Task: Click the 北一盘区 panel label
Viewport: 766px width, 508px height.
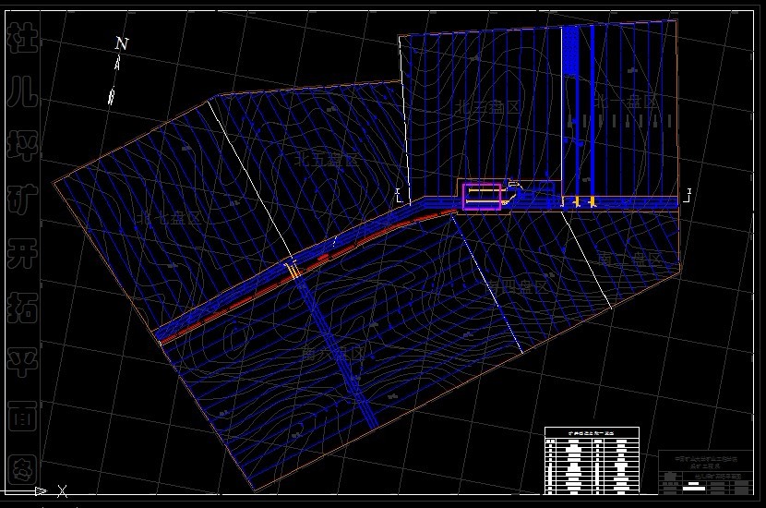Action: tap(627, 102)
